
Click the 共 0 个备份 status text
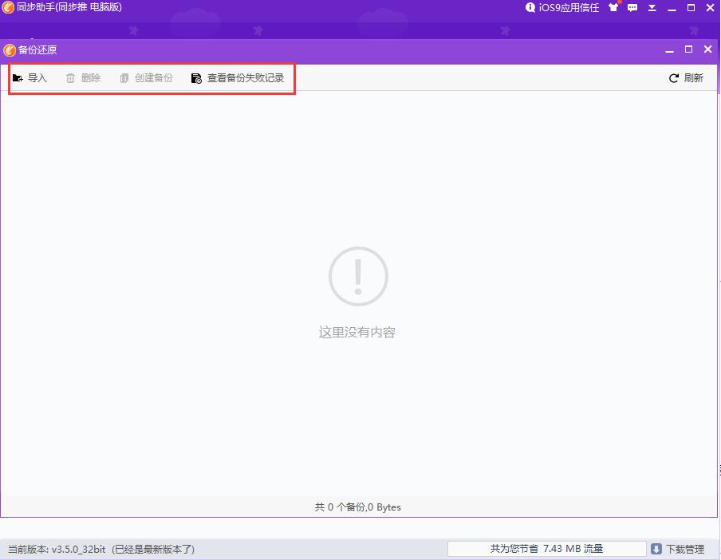357,507
